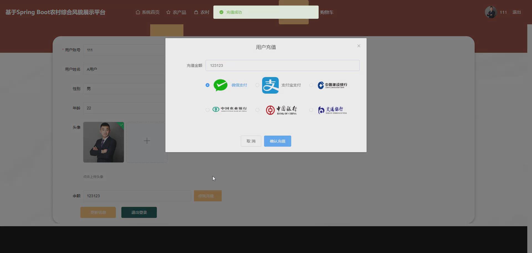
Task: Click the uploaded profile photo thumbnail
Action: (x=104, y=142)
